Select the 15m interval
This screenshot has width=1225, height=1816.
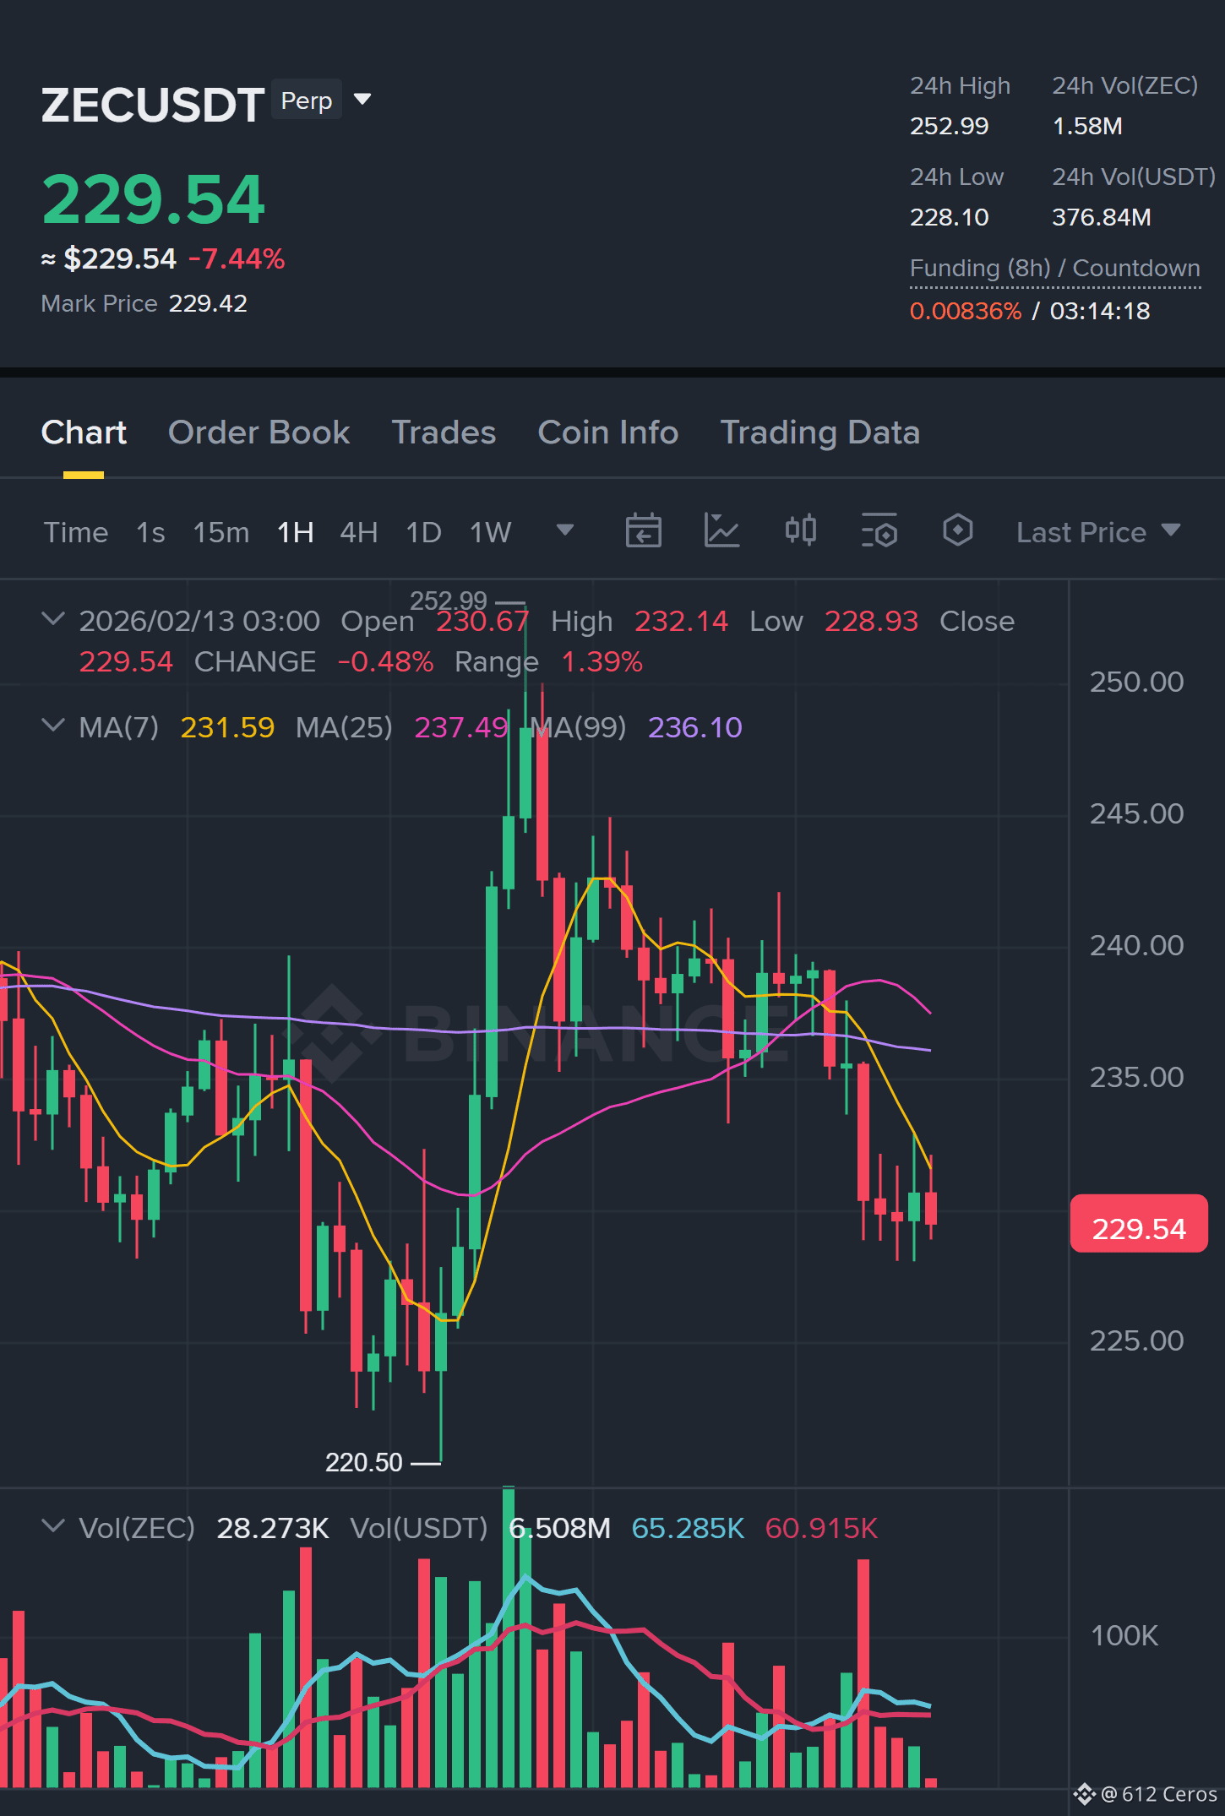[221, 532]
